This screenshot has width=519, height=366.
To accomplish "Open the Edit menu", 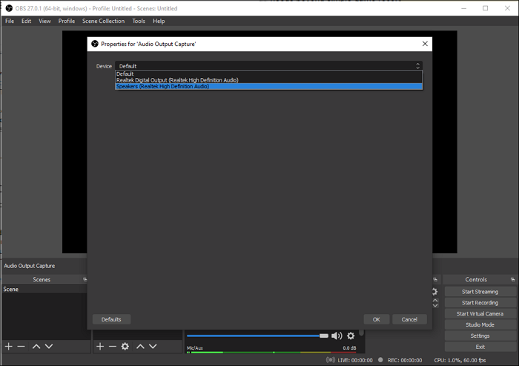I will pyautogui.click(x=26, y=21).
